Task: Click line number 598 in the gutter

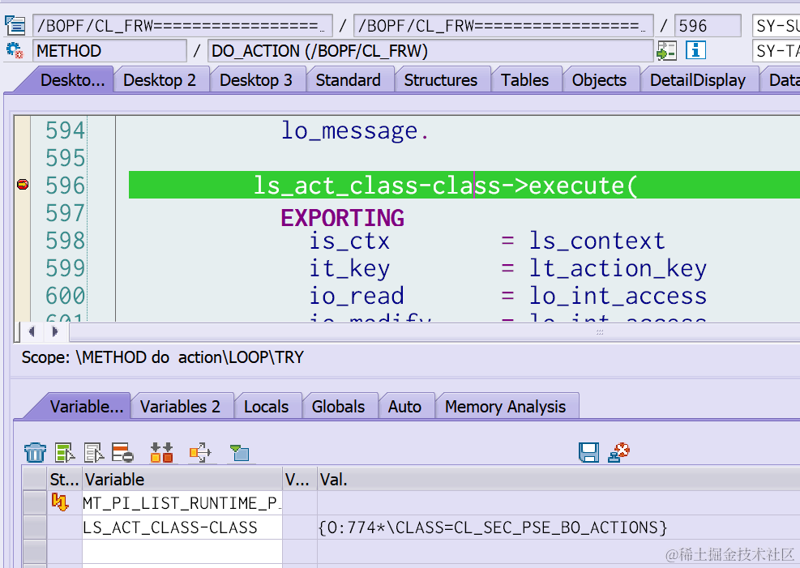Action: [65, 241]
